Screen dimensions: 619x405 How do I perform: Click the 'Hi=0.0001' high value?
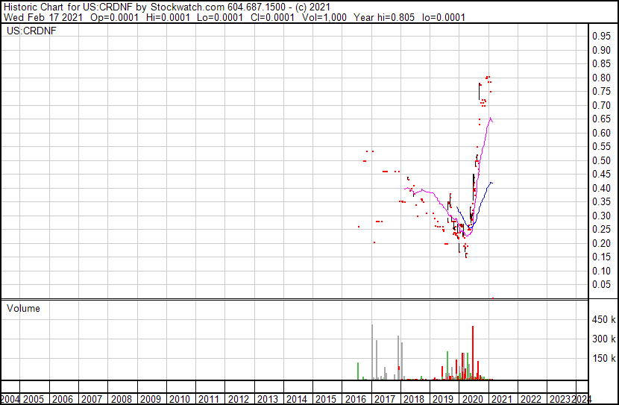168,17
